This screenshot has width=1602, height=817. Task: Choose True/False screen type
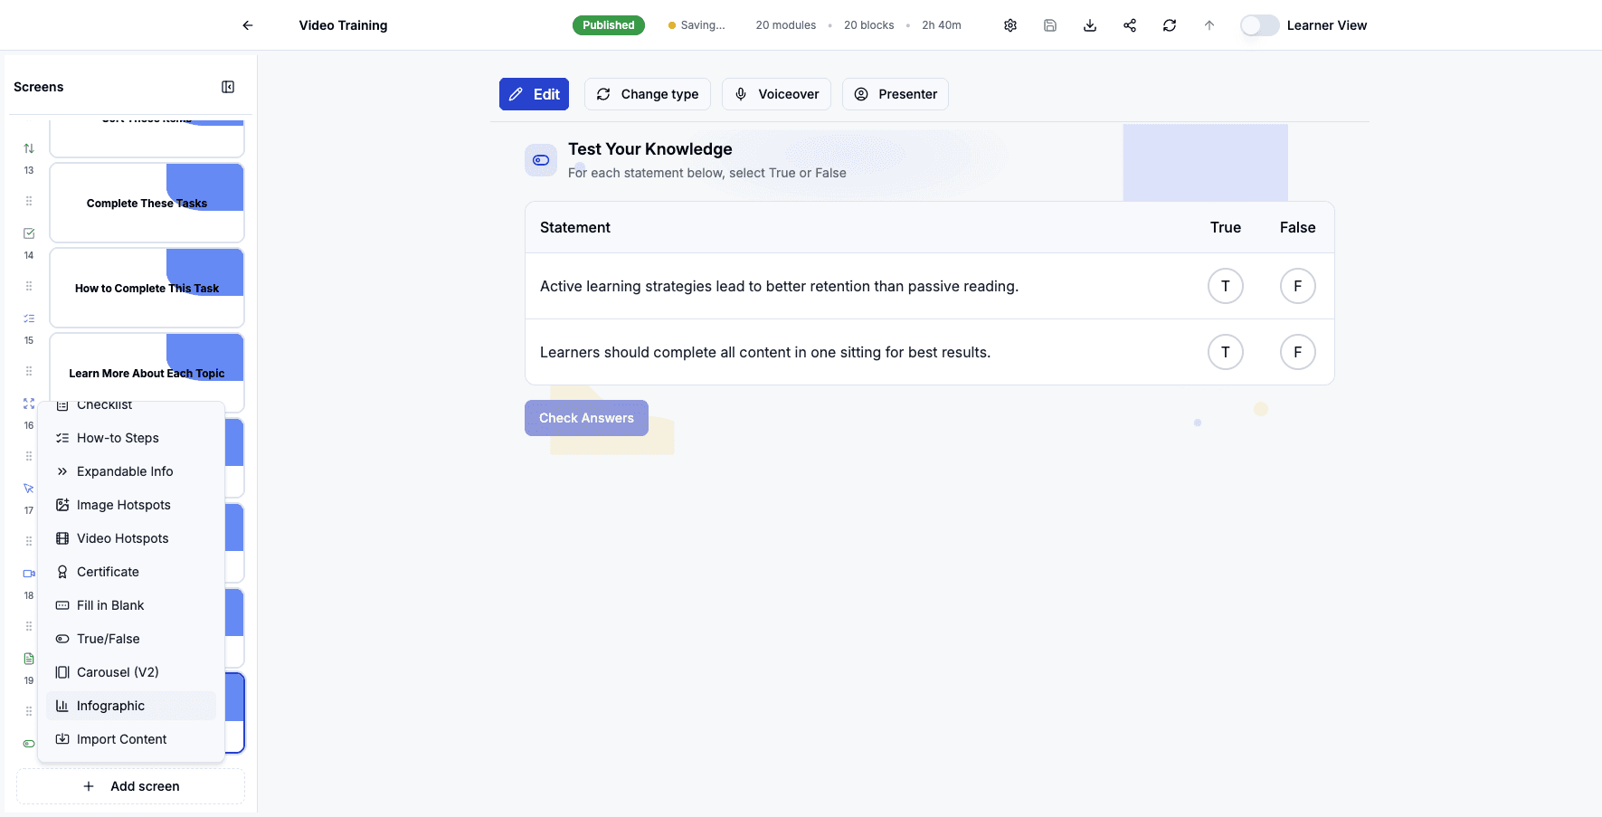click(x=131, y=639)
